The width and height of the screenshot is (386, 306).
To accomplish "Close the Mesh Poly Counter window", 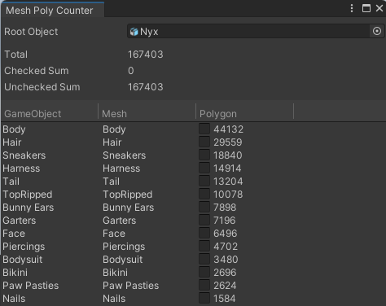I will (379, 8).
